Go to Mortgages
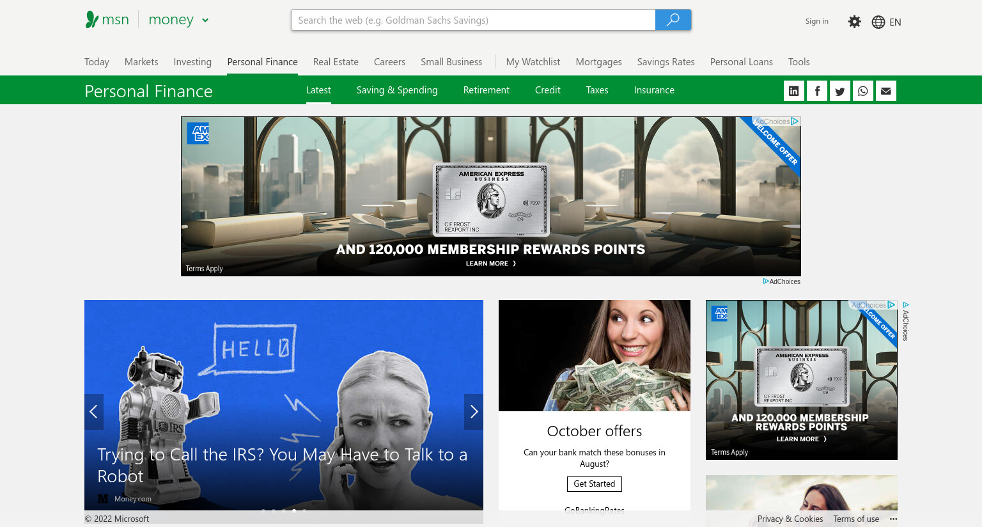This screenshot has height=527, width=982. coord(598,62)
